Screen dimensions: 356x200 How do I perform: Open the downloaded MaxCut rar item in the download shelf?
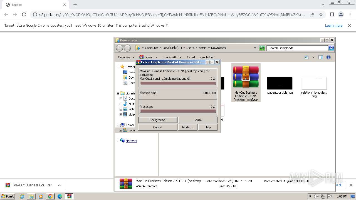click(29, 185)
